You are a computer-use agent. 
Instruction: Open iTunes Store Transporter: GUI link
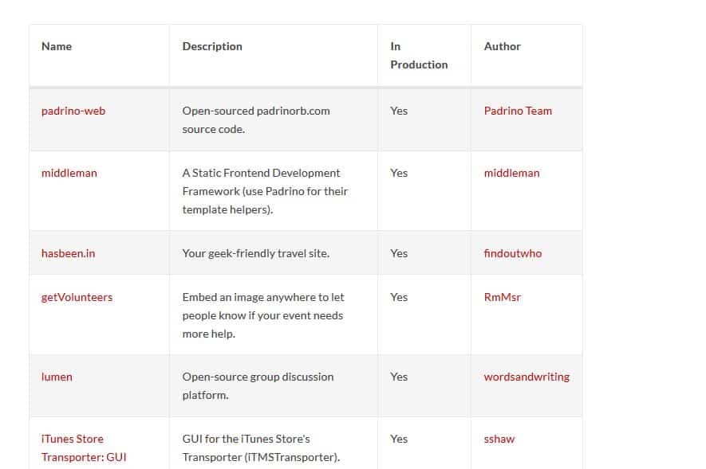83,448
